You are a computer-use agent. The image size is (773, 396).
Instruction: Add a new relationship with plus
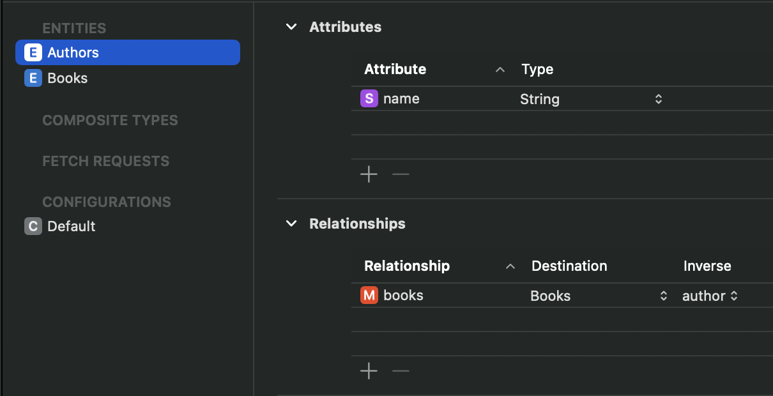369,371
